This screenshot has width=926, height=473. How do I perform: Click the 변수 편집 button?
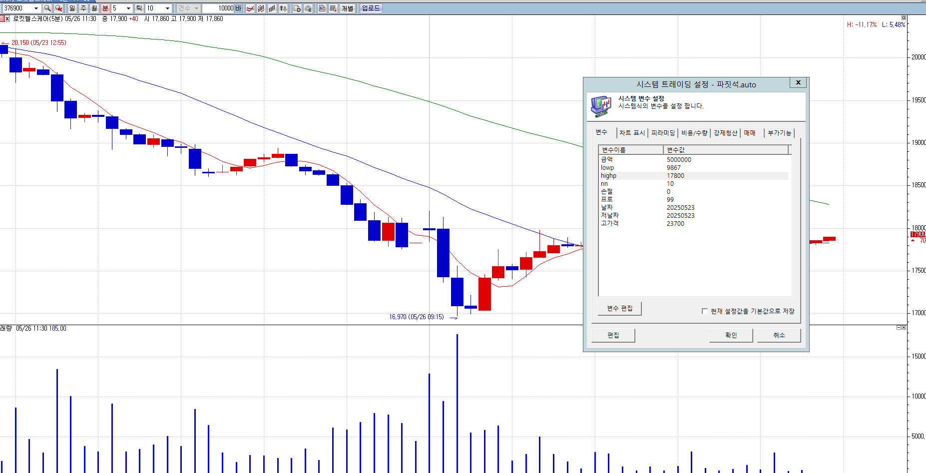point(619,309)
